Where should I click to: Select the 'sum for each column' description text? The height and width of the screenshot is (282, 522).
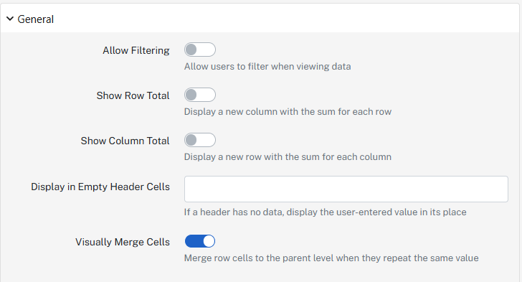pos(288,156)
